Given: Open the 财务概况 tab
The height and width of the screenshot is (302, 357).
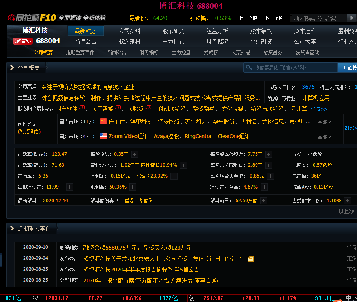Looking at the screenshot, I should pyautogui.click(x=217, y=41).
